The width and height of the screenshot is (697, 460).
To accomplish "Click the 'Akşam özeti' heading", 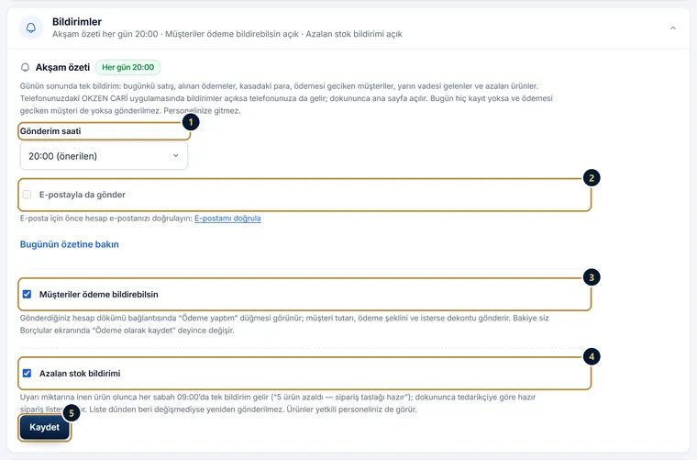I will click(62, 67).
